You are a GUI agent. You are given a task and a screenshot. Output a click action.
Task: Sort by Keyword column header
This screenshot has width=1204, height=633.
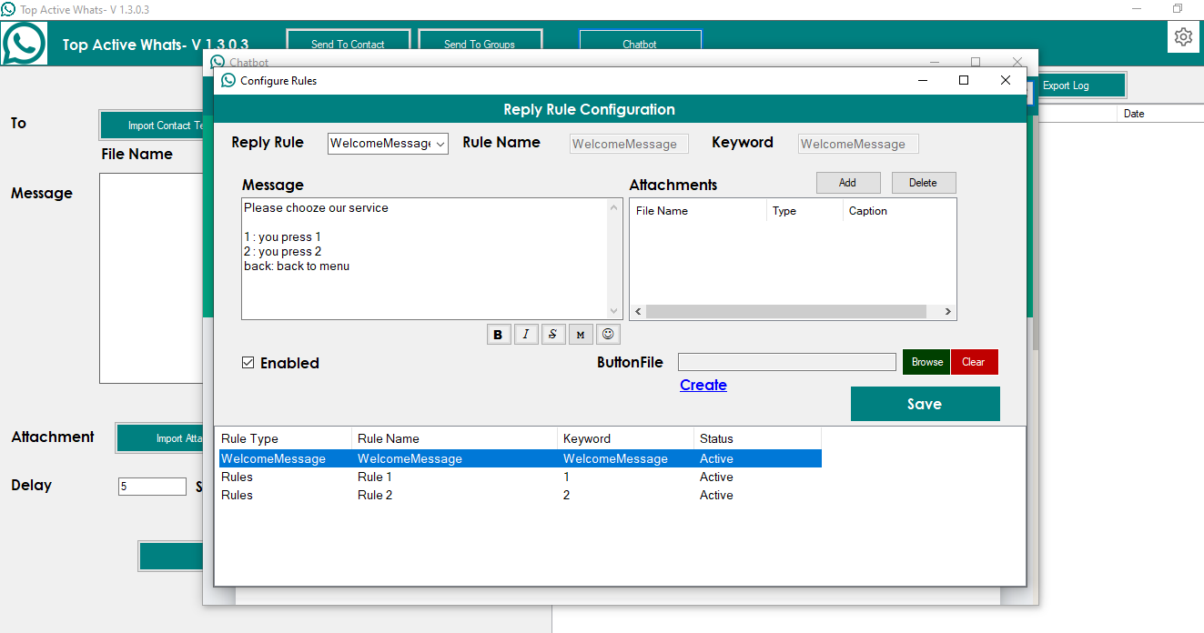point(625,438)
